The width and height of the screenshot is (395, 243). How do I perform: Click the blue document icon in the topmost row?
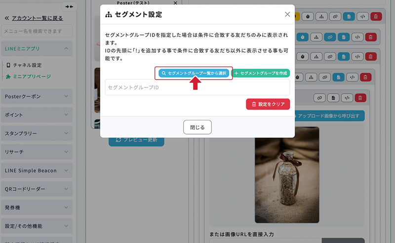[x=349, y=16]
